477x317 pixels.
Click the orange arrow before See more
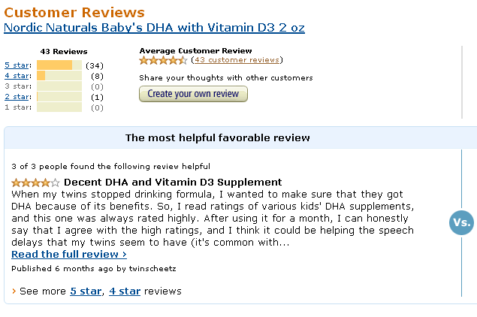[14, 291]
